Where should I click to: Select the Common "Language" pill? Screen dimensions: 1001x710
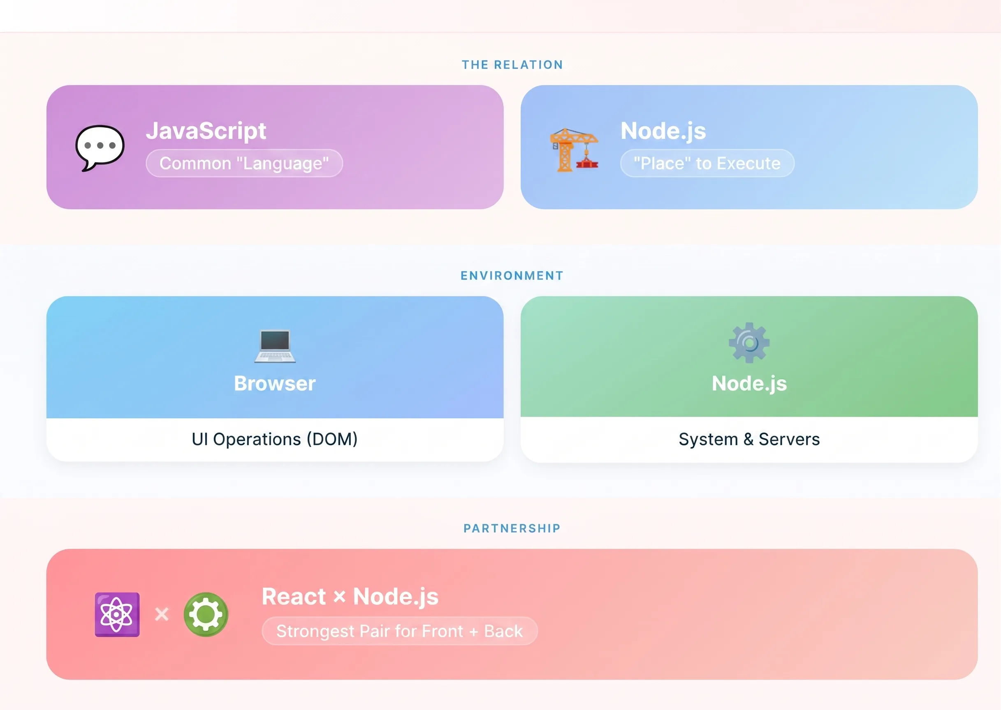point(244,163)
